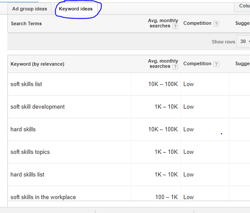Select the Keyword ideas tab
This screenshot has height=213, width=250.
pyautogui.click(x=76, y=9)
